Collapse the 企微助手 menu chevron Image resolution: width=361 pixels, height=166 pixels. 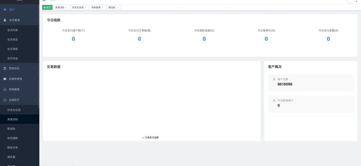point(34,100)
